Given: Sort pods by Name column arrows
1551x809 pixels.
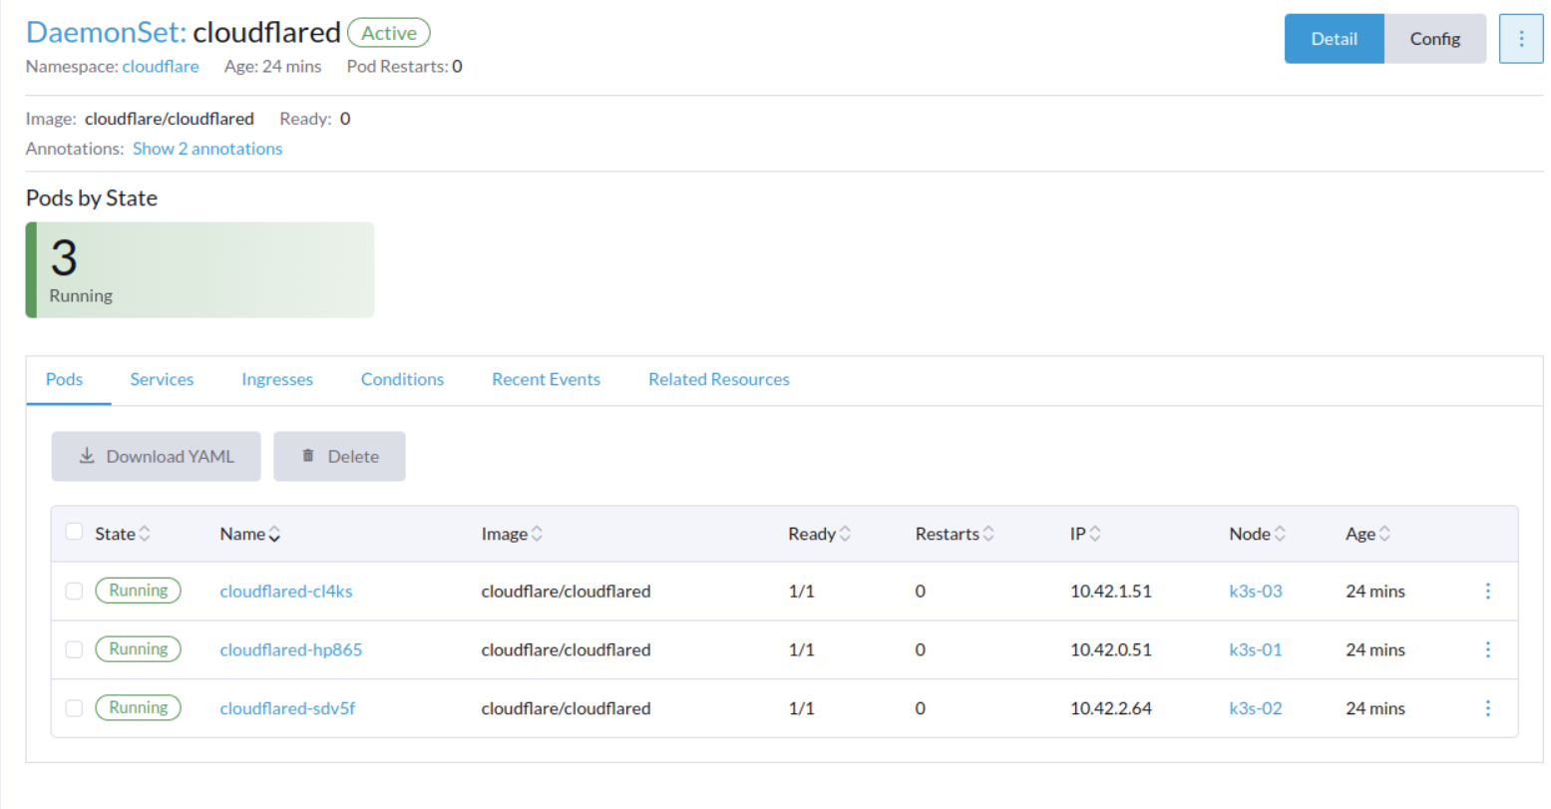Looking at the screenshot, I should coord(274,535).
